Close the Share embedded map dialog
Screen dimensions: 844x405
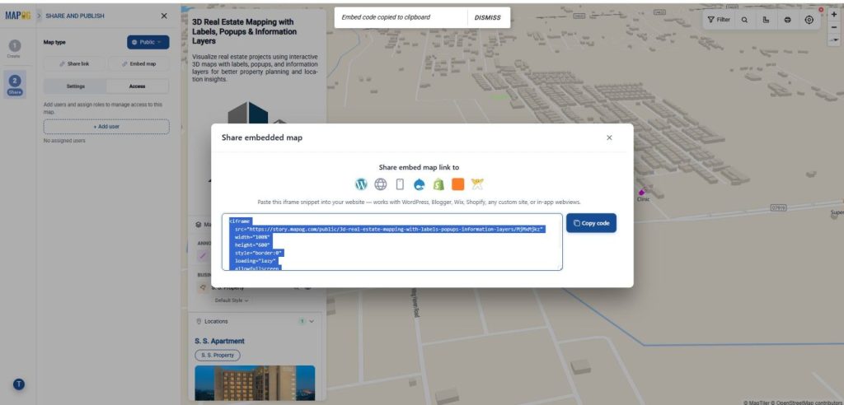(x=609, y=137)
